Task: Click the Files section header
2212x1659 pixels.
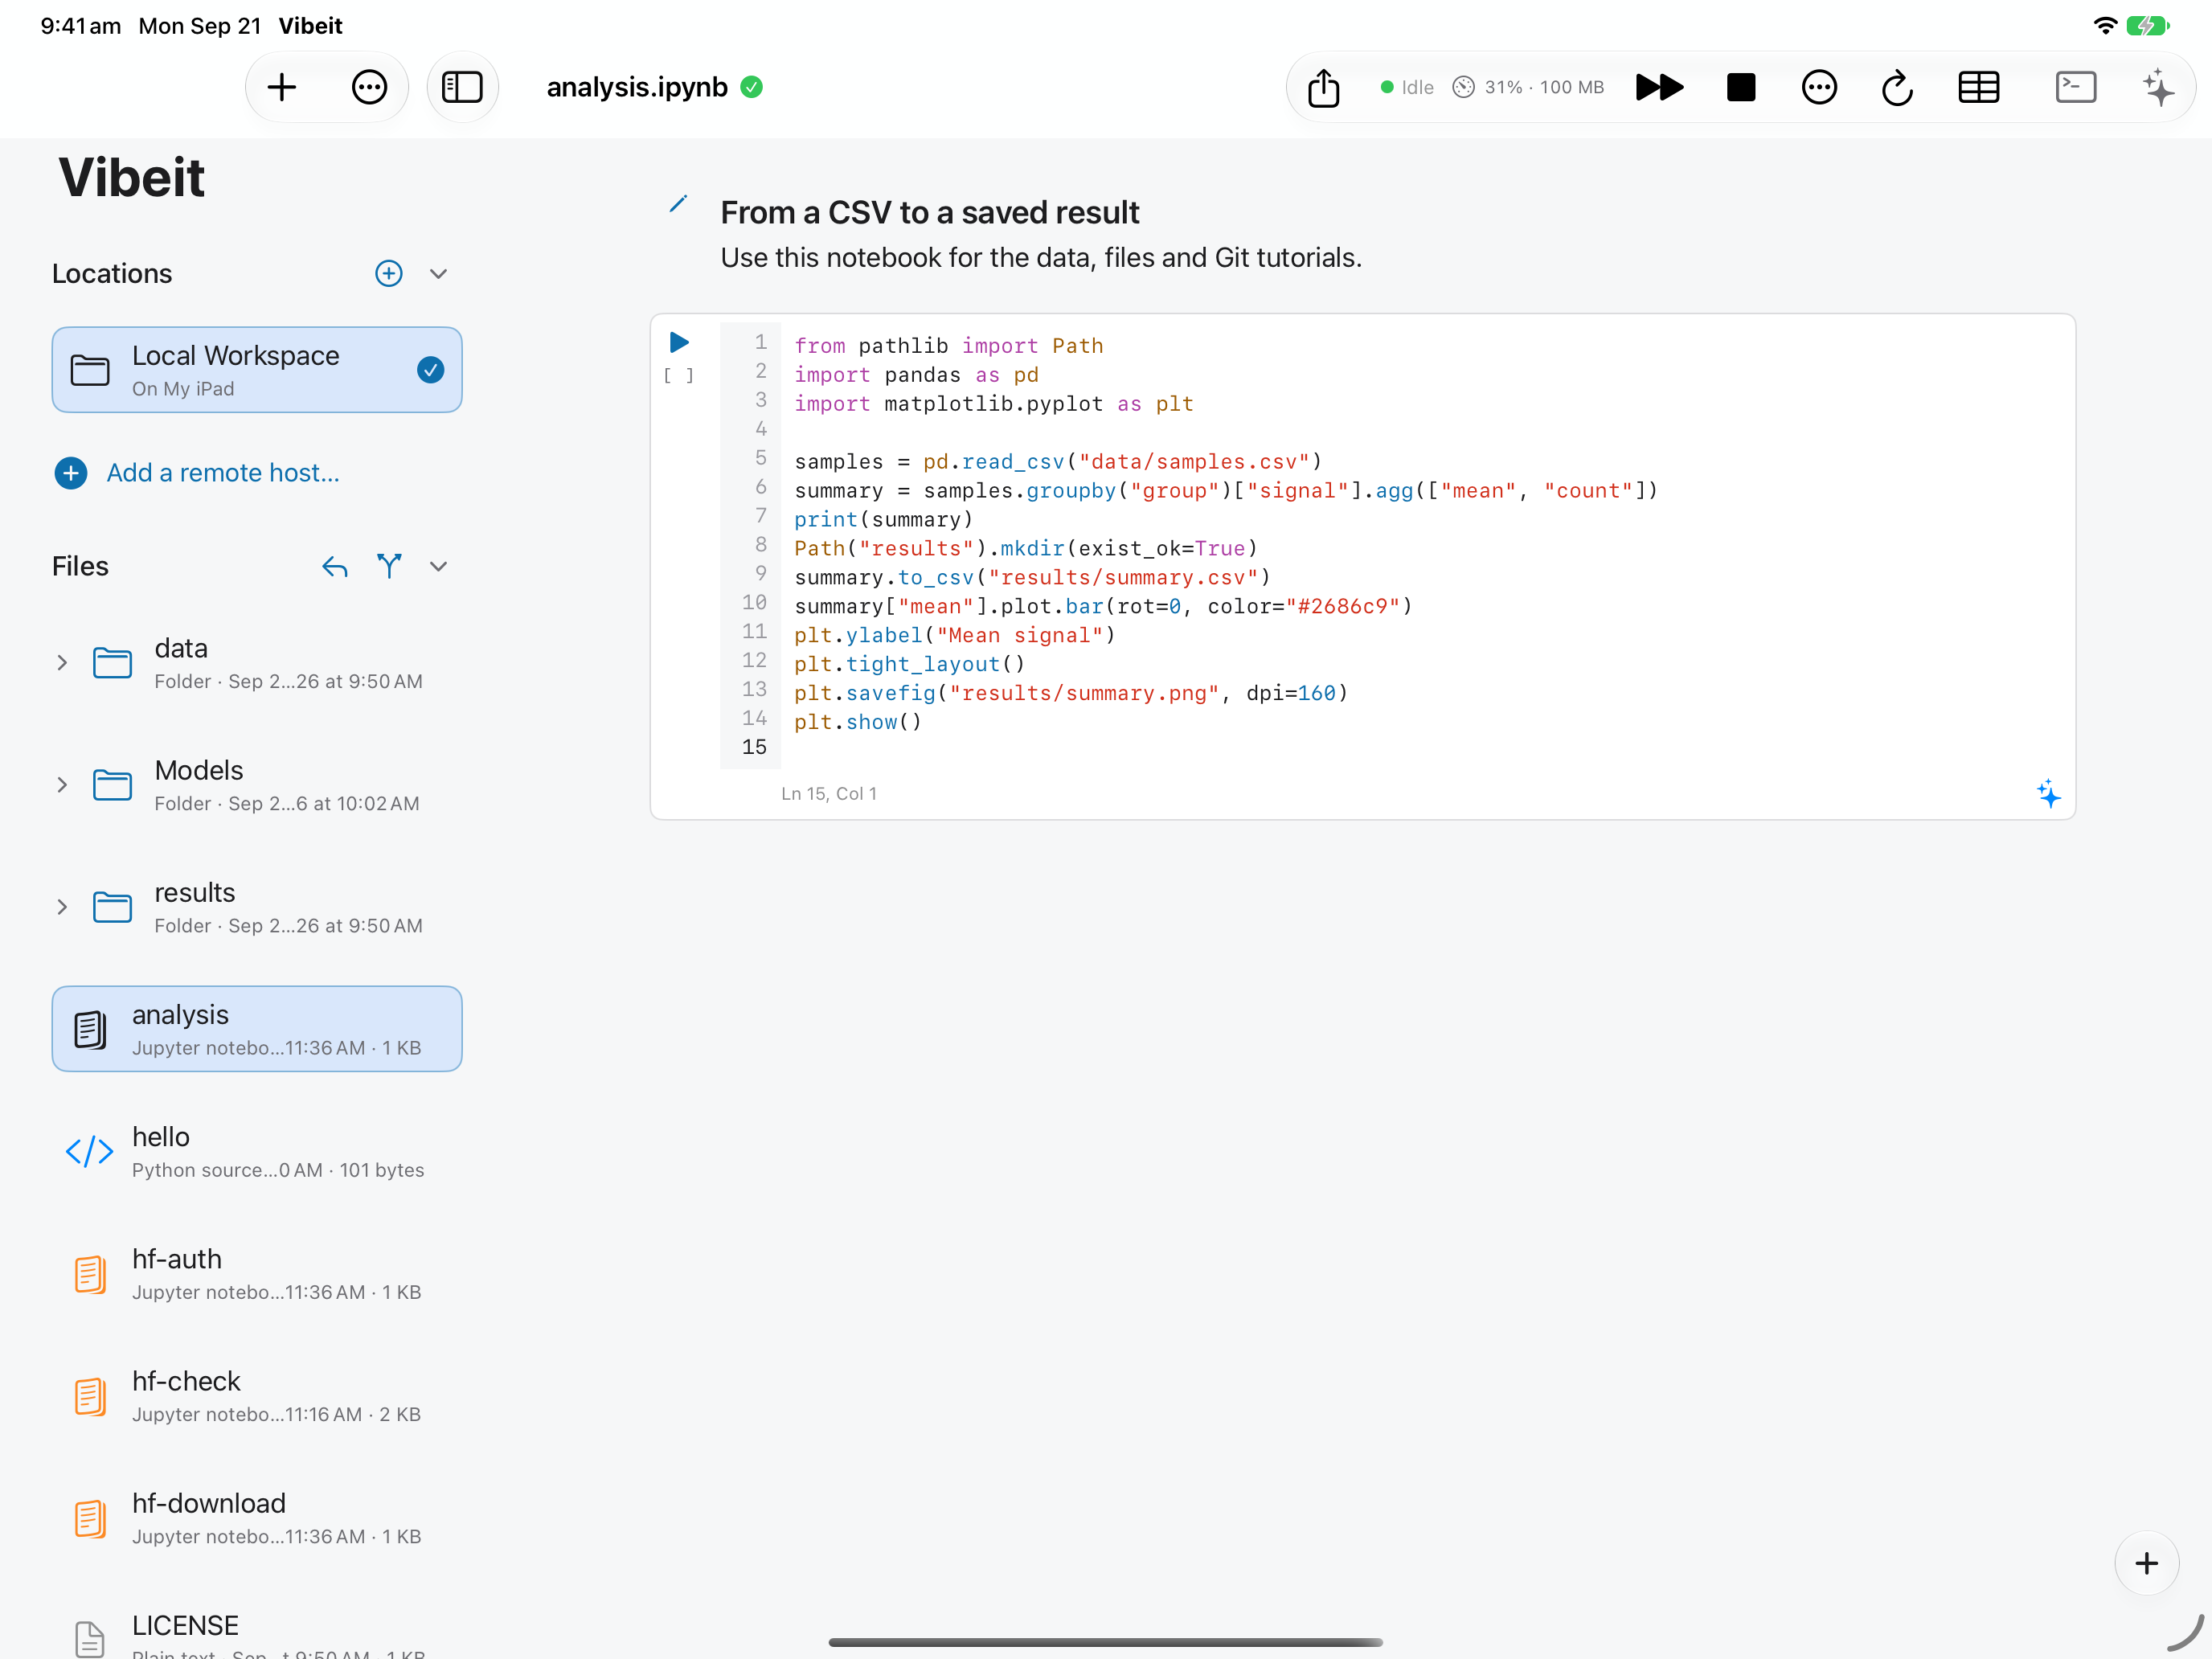Action: click(80, 566)
